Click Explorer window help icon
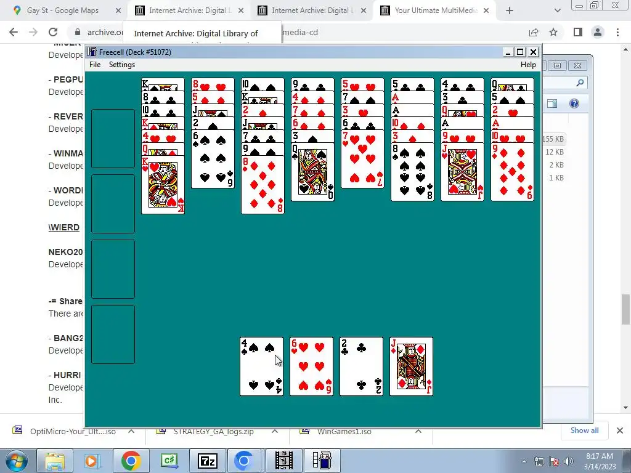 [x=574, y=103]
